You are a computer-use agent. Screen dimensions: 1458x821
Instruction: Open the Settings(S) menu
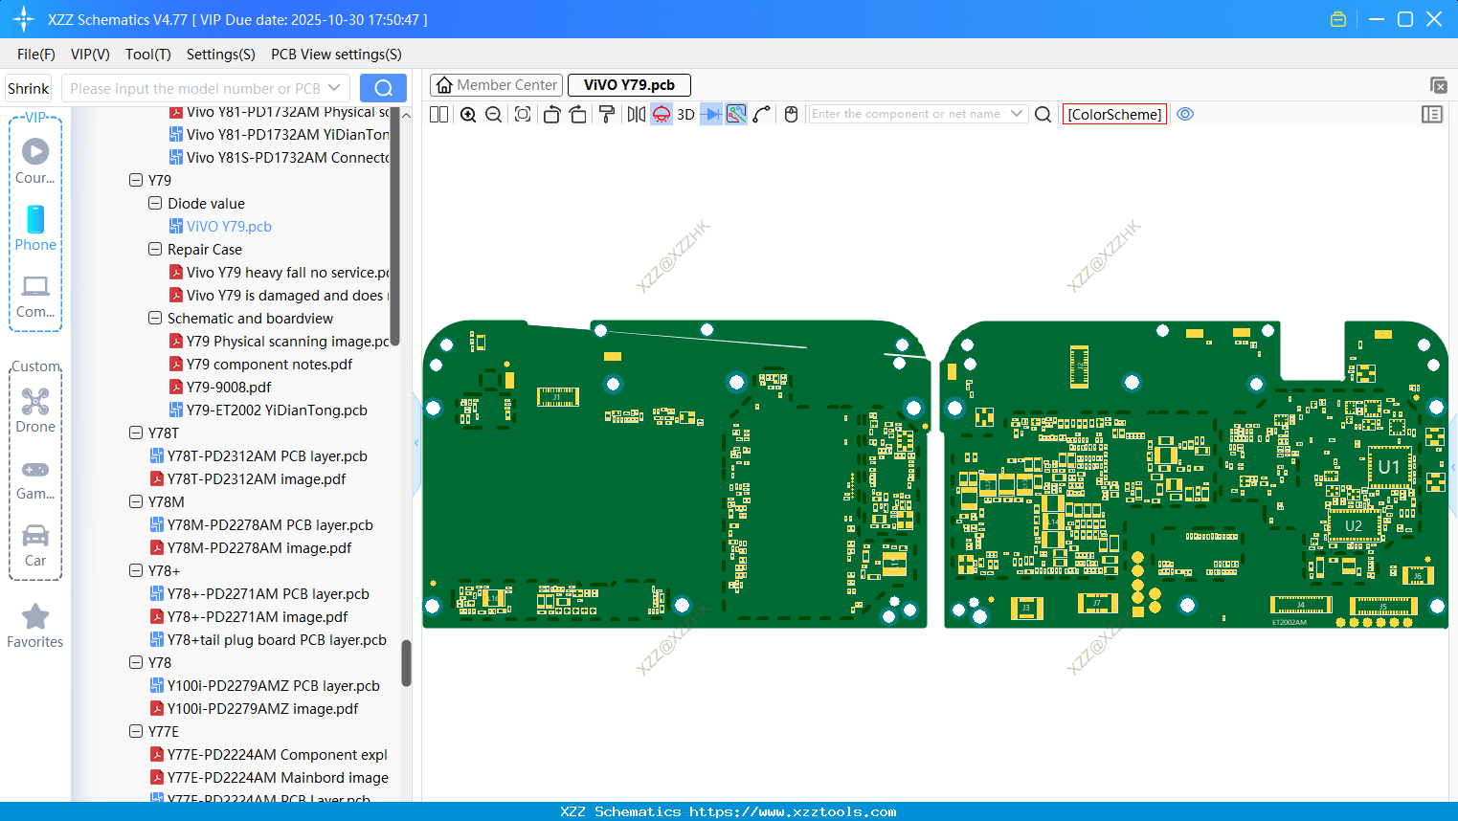click(221, 55)
